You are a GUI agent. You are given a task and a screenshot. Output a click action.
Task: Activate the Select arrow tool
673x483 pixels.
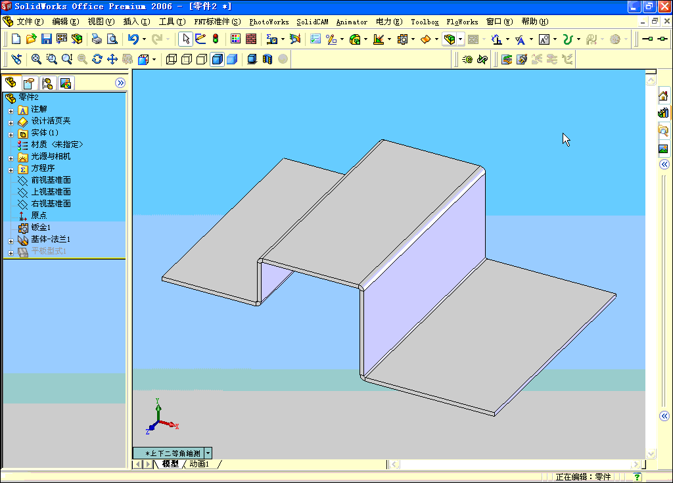(185, 39)
